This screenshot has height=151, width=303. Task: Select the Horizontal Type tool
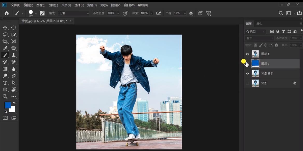tap(5, 83)
